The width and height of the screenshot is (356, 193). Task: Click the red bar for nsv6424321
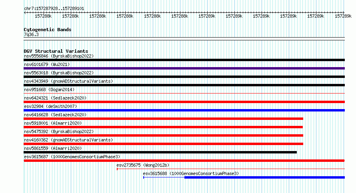click(184, 102)
